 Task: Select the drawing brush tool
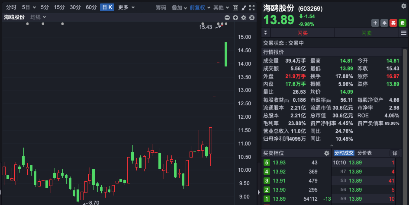point(244,7)
